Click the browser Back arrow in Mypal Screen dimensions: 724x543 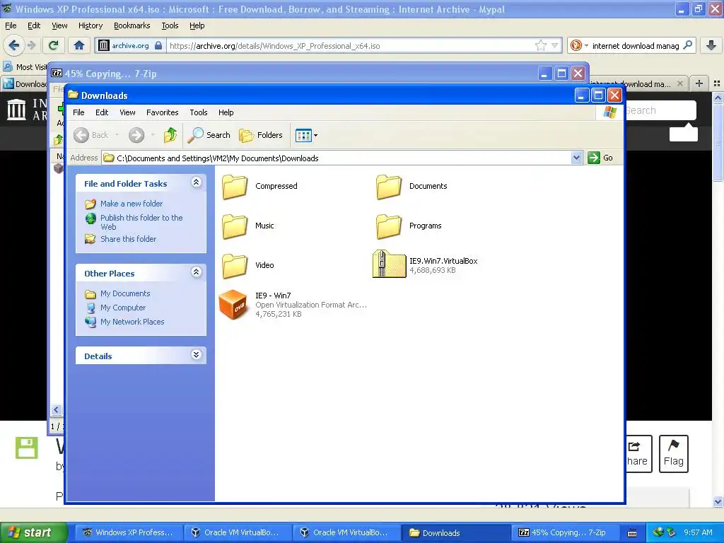coord(14,45)
